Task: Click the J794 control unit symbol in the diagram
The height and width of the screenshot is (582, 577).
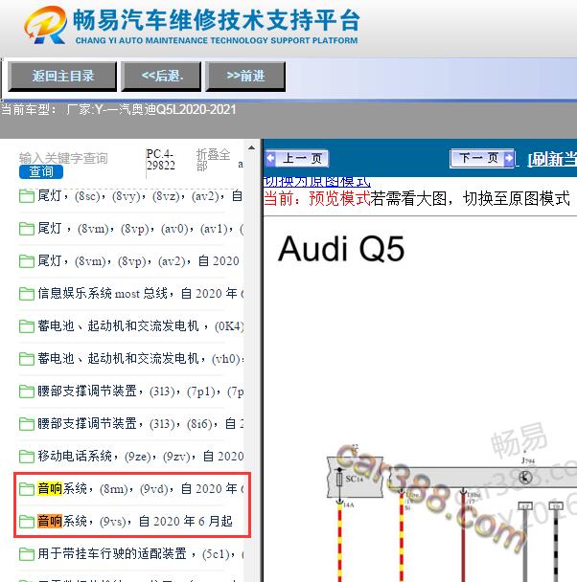Action: [525, 477]
